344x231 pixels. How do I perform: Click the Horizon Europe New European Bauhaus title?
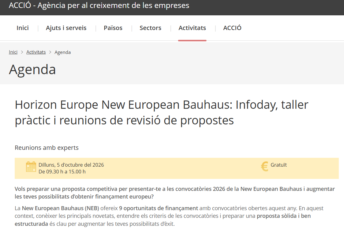[162, 112]
